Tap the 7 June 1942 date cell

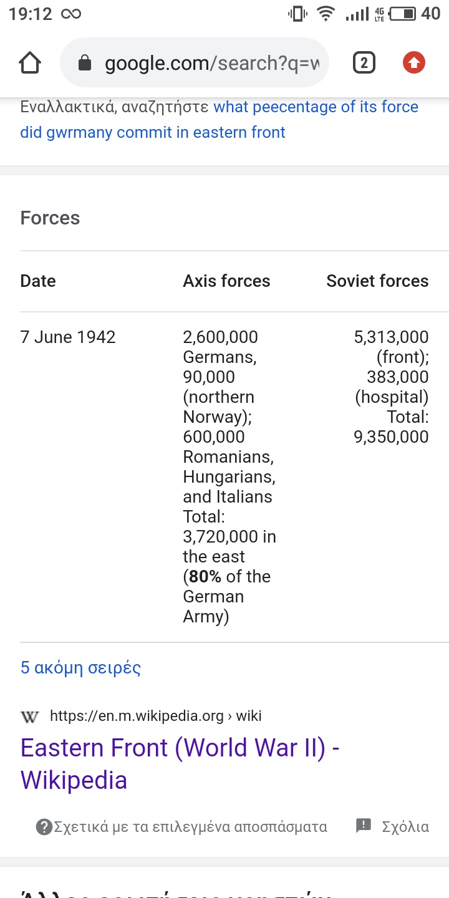coord(68,337)
